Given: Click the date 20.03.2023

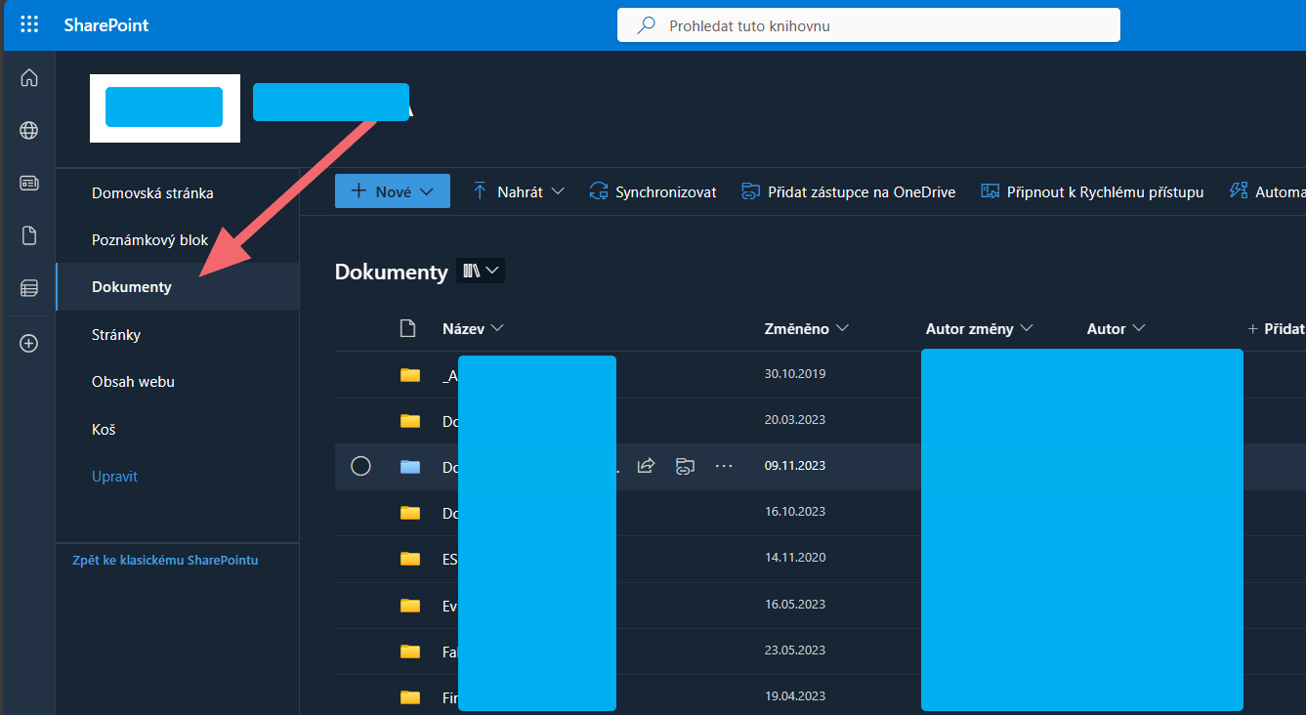Looking at the screenshot, I should (795, 420).
